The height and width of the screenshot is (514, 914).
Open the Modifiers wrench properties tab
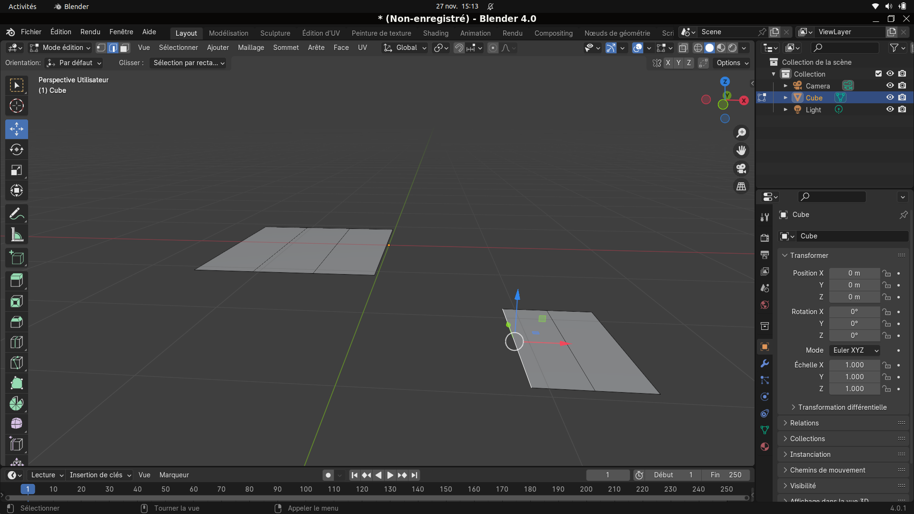(x=765, y=364)
